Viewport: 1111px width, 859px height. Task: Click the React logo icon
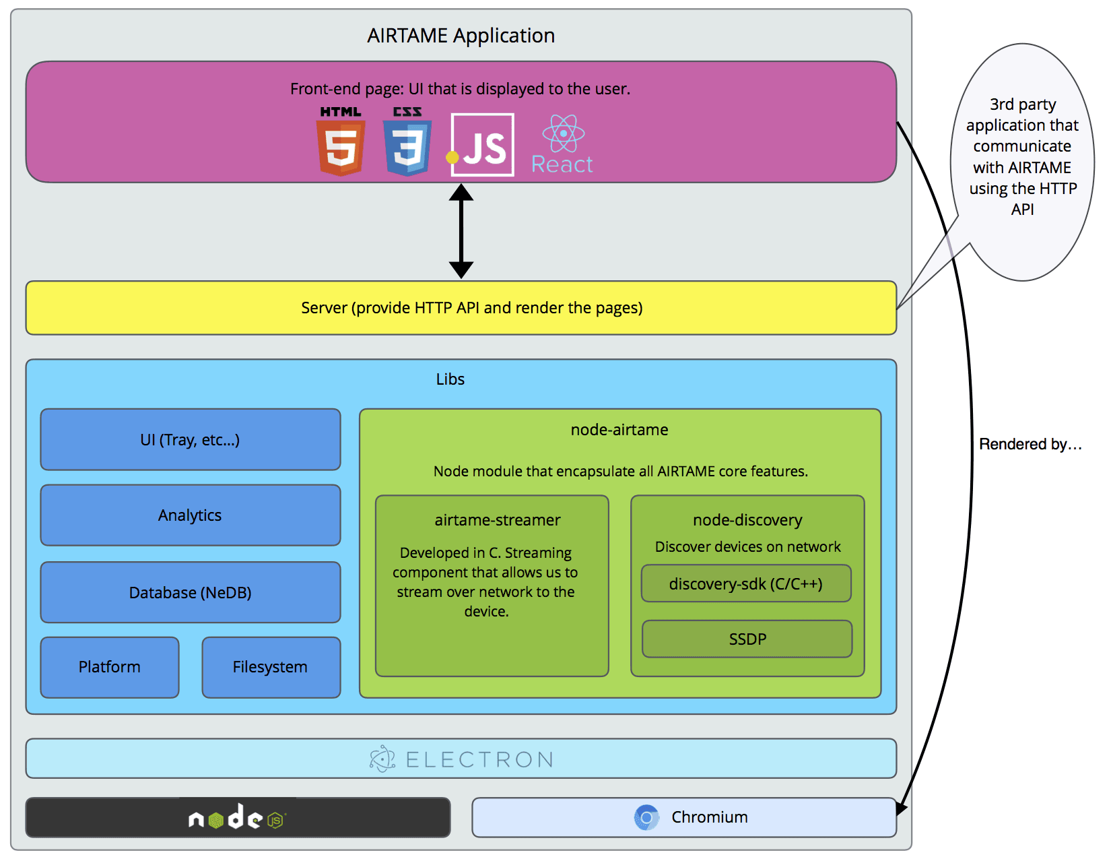click(562, 144)
